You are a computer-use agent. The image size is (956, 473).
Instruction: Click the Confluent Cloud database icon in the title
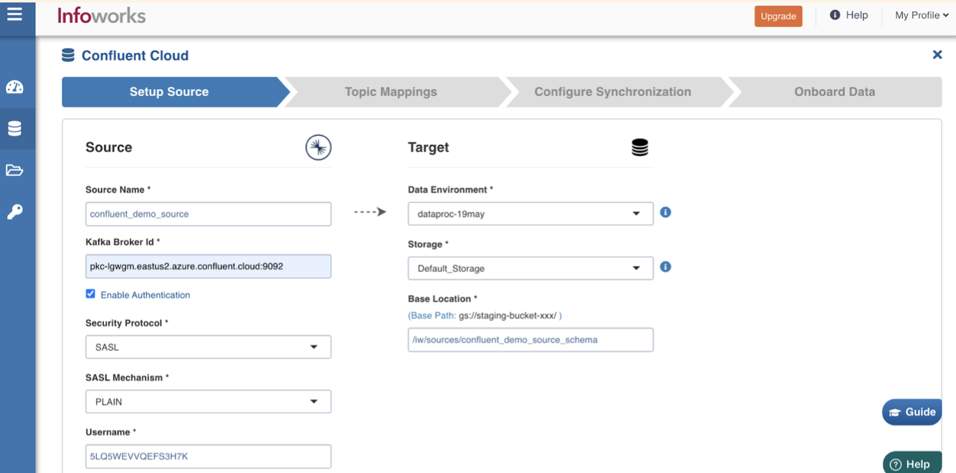[68, 55]
